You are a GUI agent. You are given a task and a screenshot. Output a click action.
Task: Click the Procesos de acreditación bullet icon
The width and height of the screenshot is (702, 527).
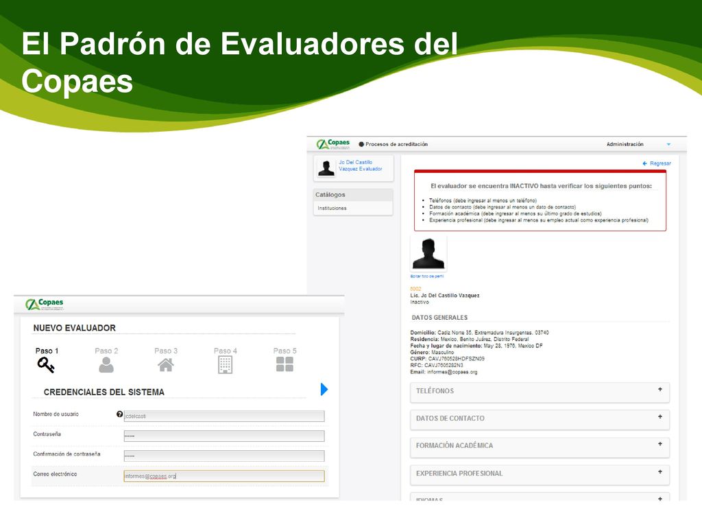pos(361,144)
